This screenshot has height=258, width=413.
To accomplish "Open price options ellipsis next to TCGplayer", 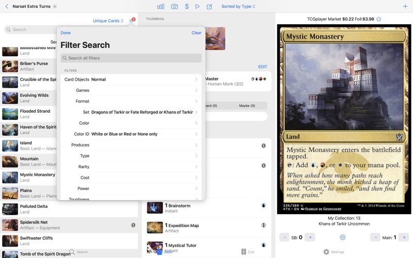I will pyautogui.click(x=379, y=19).
